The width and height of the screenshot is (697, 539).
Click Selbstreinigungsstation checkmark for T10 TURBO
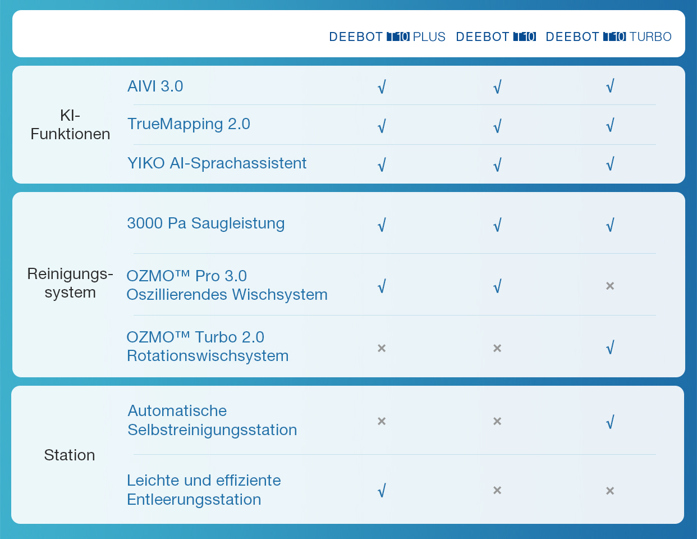[610, 422]
